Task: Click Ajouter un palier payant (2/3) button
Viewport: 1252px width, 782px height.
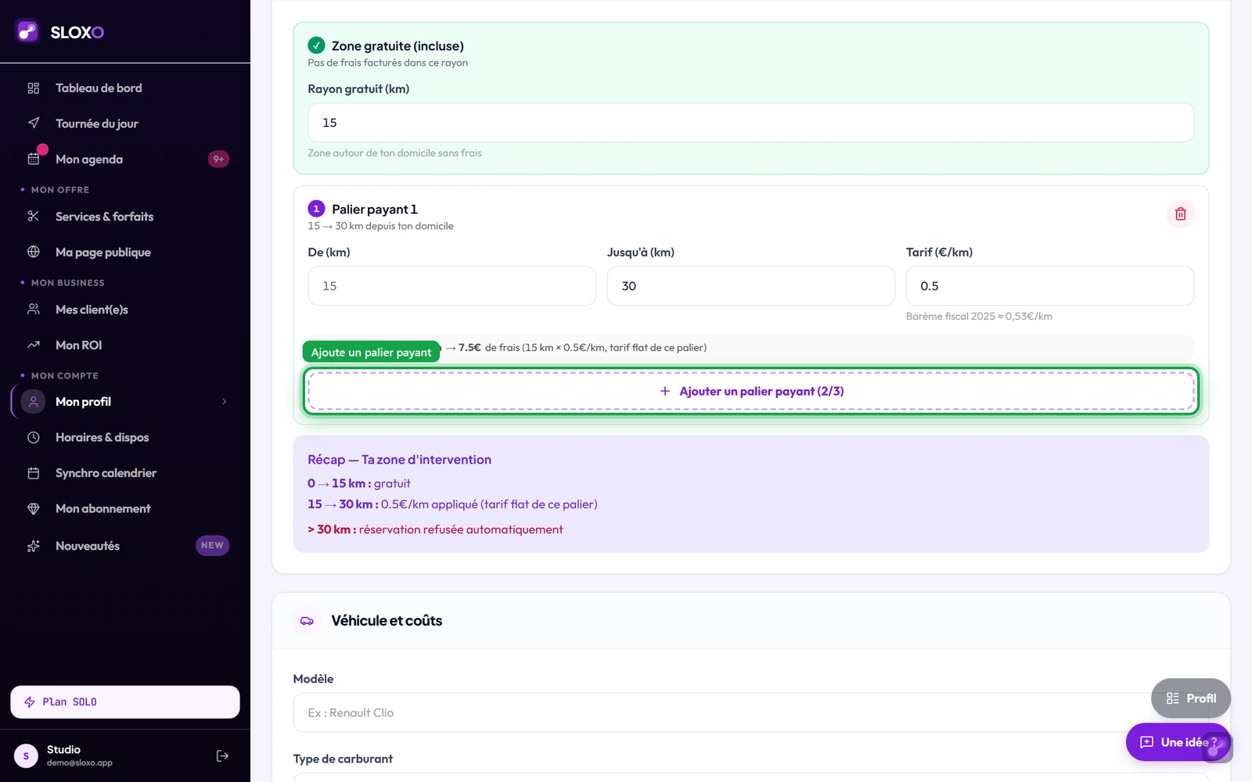Action: pyautogui.click(x=751, y=391)
